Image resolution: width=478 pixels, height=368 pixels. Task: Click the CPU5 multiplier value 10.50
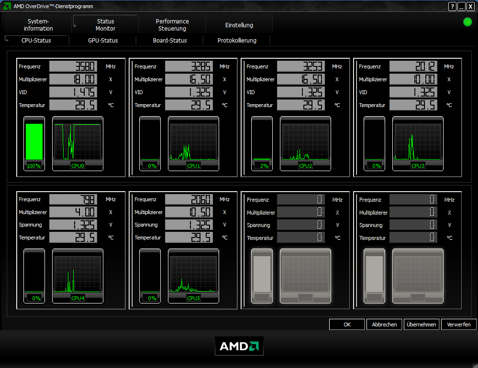[189, 212]
